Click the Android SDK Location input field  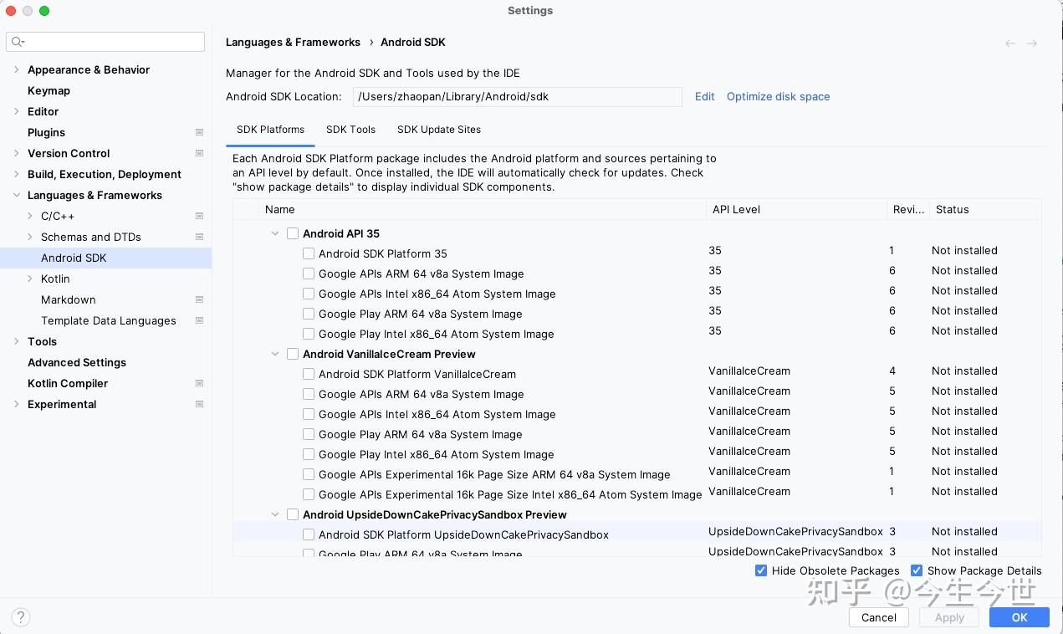point(517,96)
